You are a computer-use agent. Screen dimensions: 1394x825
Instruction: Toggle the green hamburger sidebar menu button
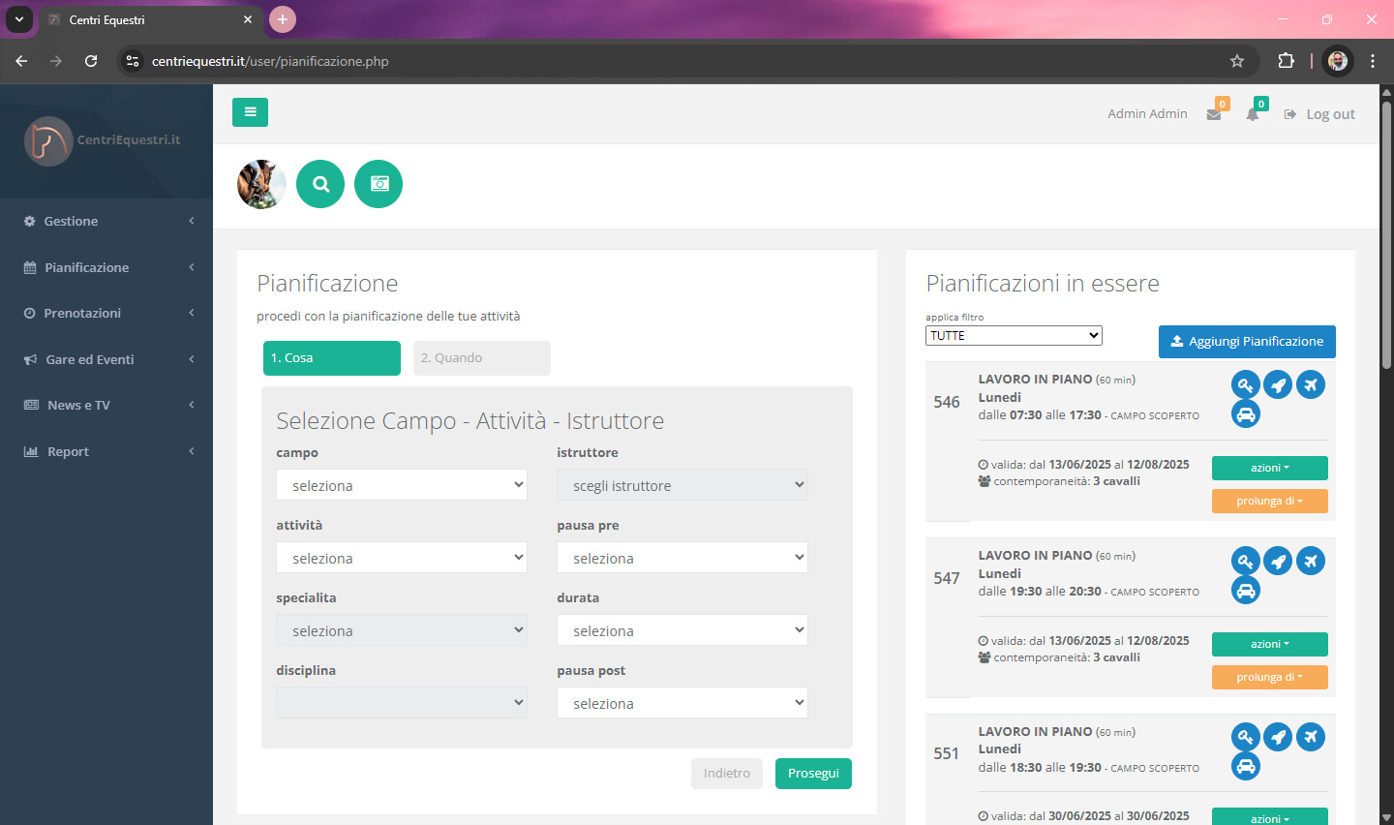250,112
